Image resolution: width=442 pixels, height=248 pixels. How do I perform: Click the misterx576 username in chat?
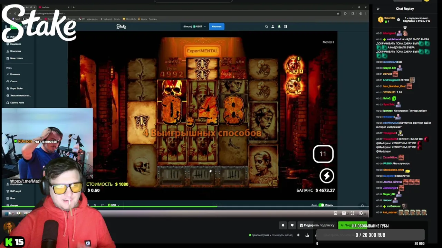[x=390, y=62]
